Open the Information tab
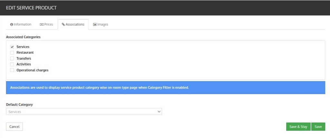The image size is (330, 138). click(21, 24)
